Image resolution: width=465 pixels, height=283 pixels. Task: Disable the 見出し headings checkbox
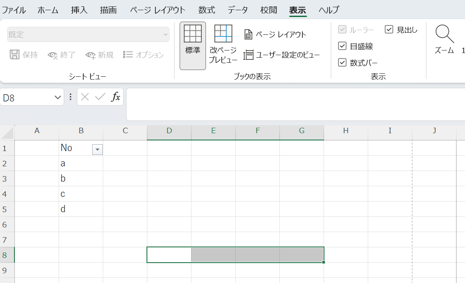click(x=389, y=29)
